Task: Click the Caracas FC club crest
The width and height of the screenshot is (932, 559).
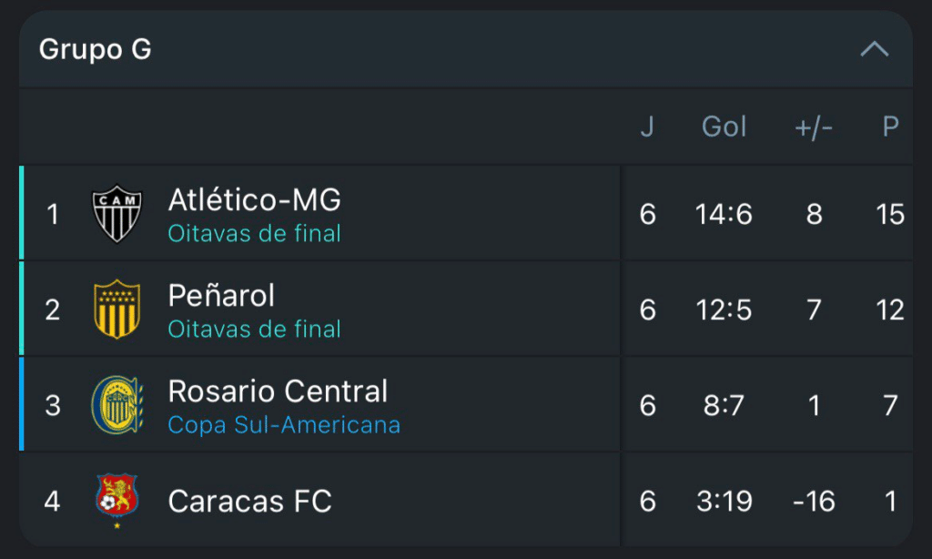Action: 117,500
